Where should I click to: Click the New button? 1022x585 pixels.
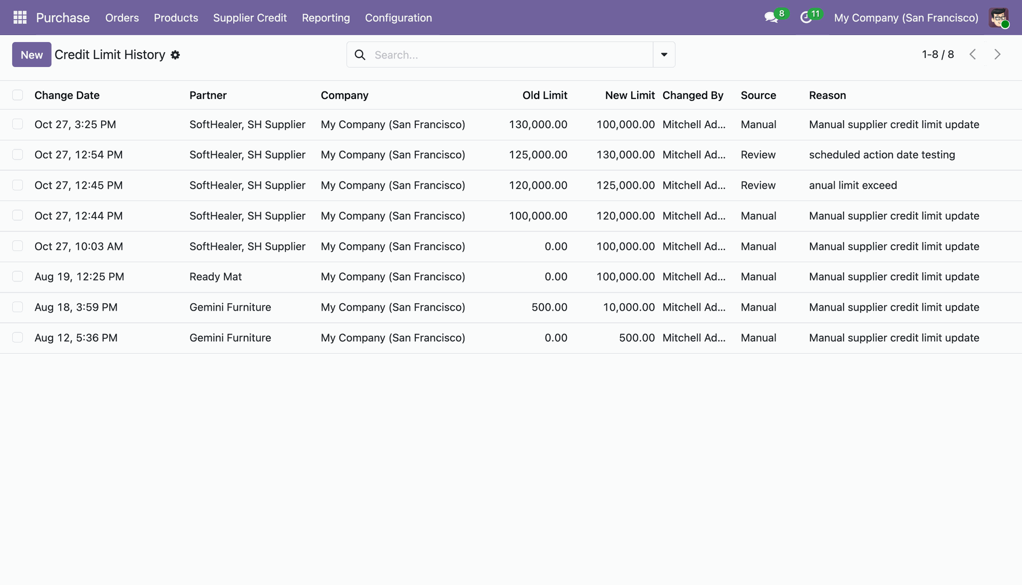point(32,55)
